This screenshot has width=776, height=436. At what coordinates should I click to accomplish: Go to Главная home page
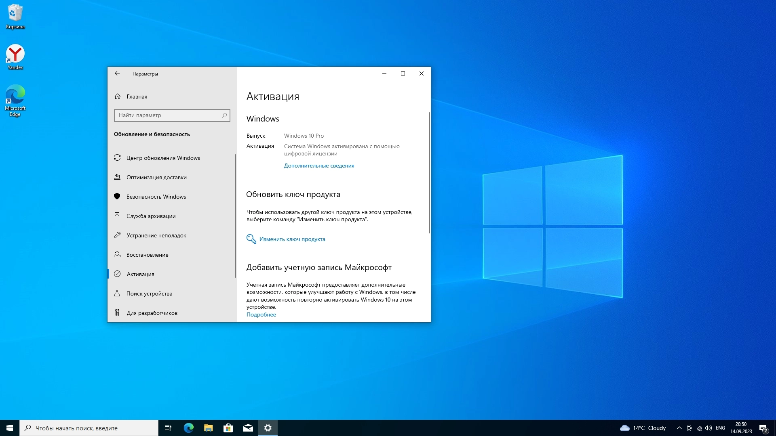137,96
